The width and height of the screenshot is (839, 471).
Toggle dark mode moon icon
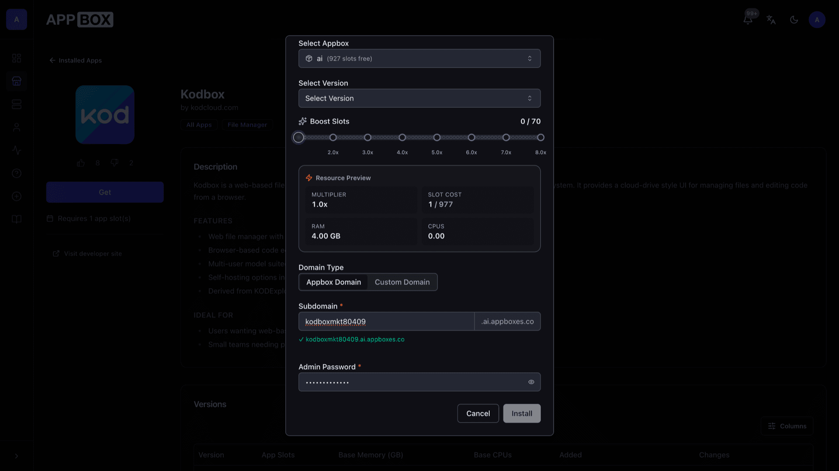coord(794,20)
